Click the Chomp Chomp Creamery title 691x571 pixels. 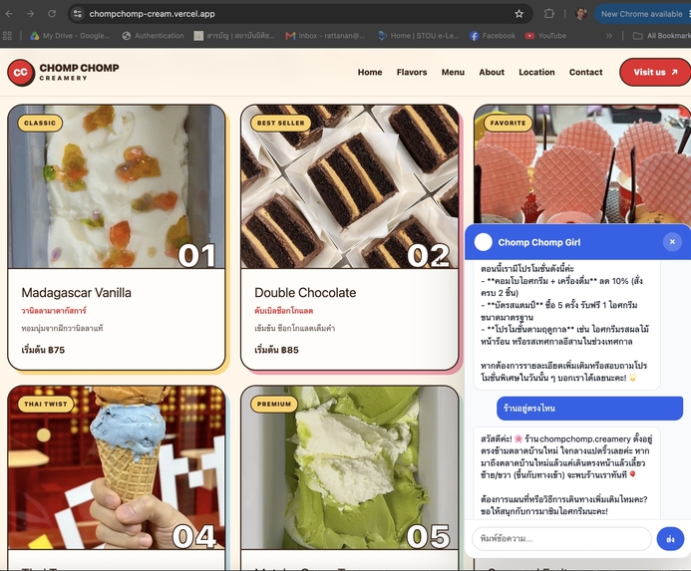pyautogui.click(x=79, y=72)
